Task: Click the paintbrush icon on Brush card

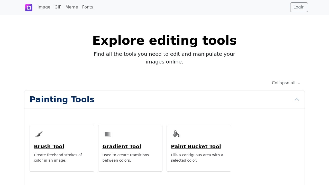Action: click(39, 134)
